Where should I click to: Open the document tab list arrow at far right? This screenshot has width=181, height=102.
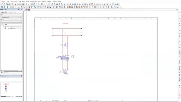pos(177,10)
